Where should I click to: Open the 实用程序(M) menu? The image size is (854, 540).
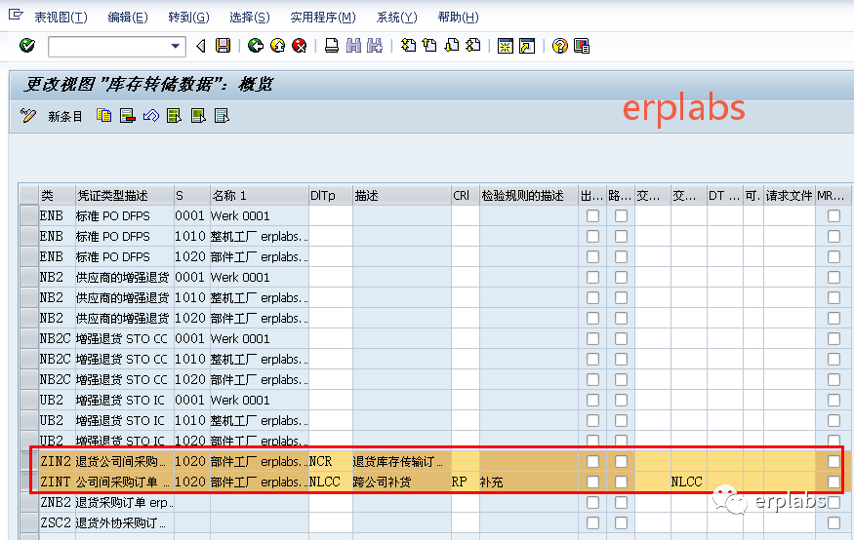323,18
